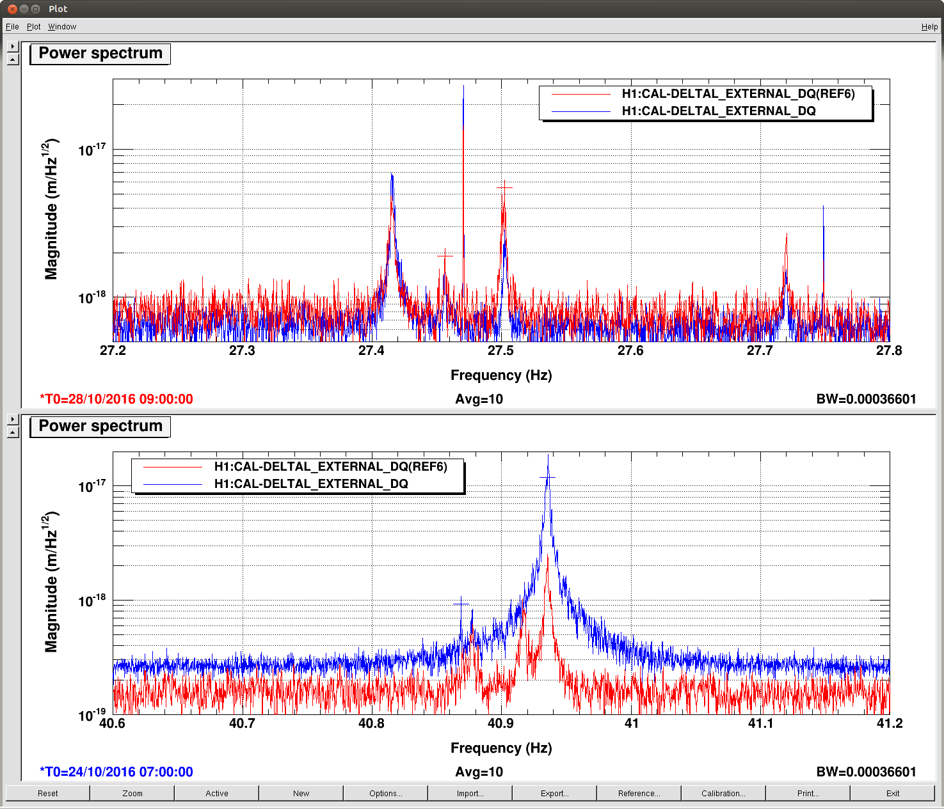Viewport: 944px width, 809px height.
Task: Click the top plot BW=0.00036601 label
Action: [867, 399]
